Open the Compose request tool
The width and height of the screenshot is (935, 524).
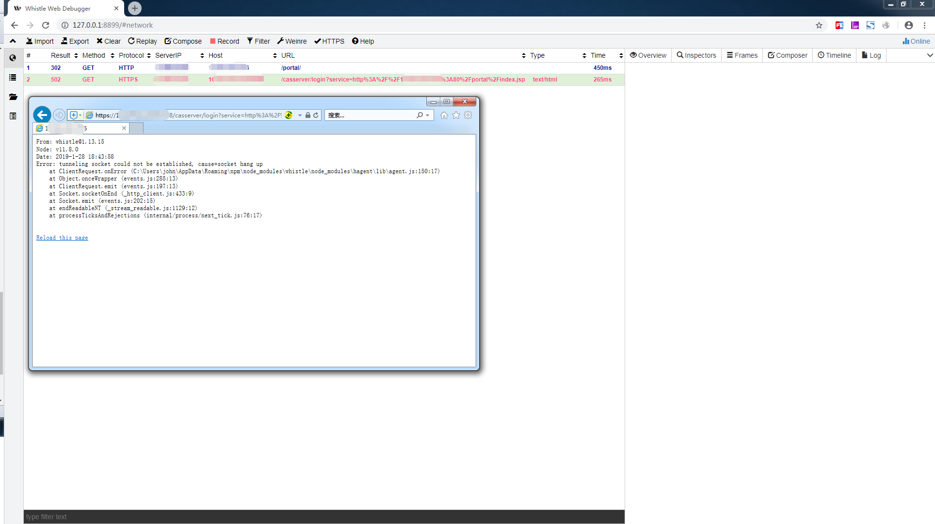click(x=183, y=41)
